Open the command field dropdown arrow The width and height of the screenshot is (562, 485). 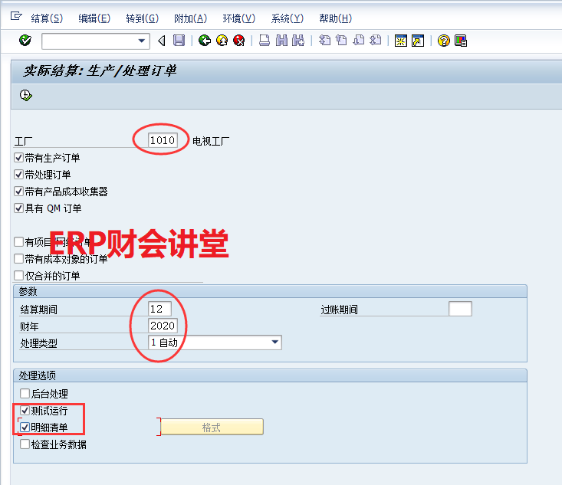[x=142, y=41]
